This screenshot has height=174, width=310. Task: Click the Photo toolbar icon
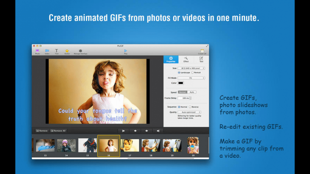pos(37,51)
